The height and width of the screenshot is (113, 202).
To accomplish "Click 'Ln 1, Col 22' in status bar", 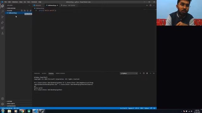I will [x=123, y=108].
